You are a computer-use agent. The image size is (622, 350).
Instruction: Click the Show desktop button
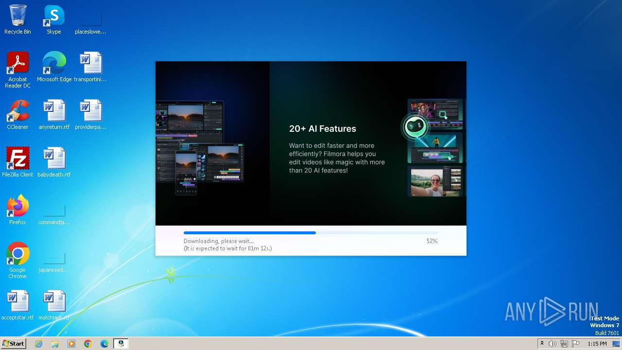[616, 344]
